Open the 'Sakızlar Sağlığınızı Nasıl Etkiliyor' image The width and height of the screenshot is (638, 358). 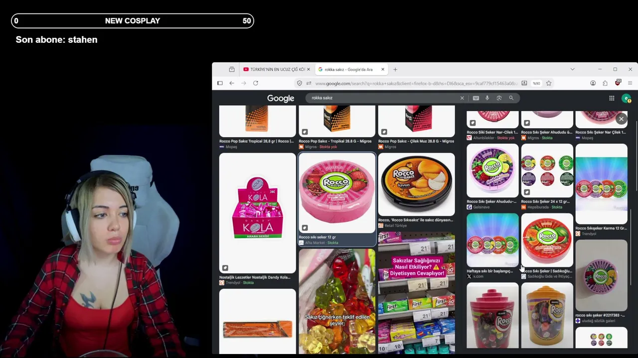pos(416,293)
